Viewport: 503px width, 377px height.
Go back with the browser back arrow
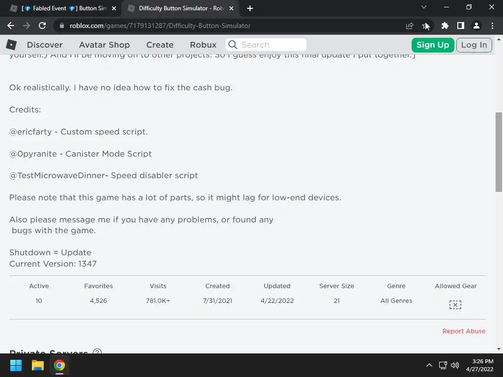11,26
